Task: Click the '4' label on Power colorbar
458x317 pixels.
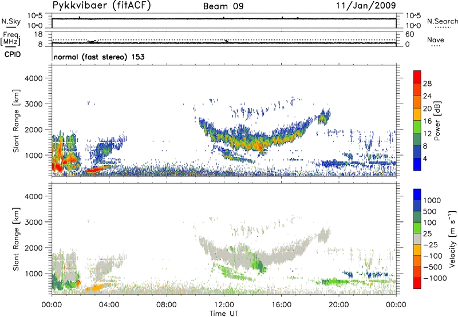Action: point(425,159)
